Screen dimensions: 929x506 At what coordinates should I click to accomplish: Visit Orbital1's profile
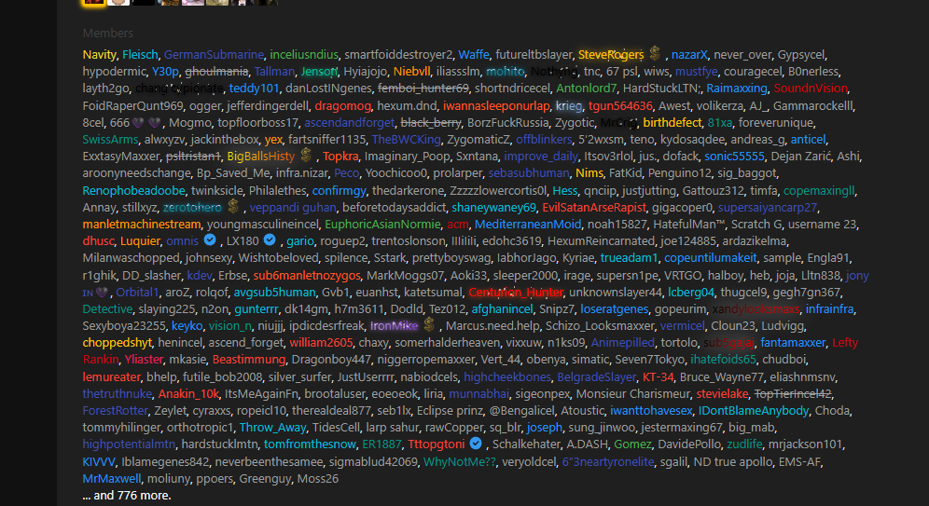(137, 293)
